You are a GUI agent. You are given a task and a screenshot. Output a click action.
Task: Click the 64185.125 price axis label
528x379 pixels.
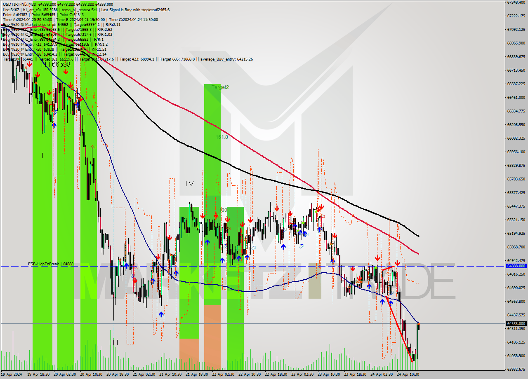[516, 342]
